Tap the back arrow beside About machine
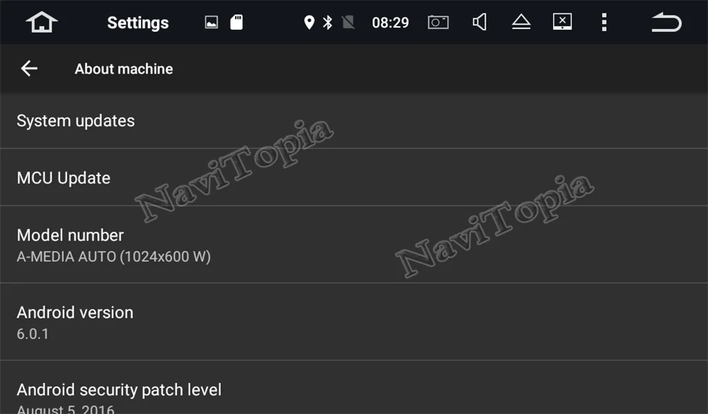708x414 pixels. [x=29, y=69]
